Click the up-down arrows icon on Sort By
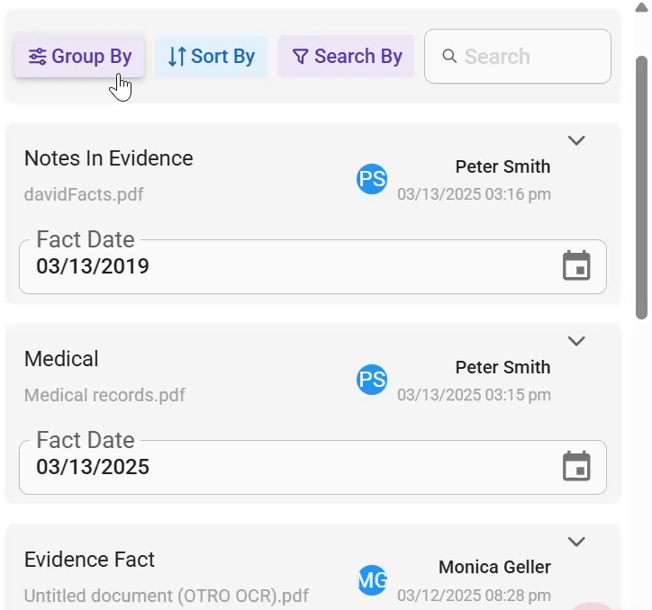This screenshot has width=652, height=610. pyautogui.click(x=177, y=57)
